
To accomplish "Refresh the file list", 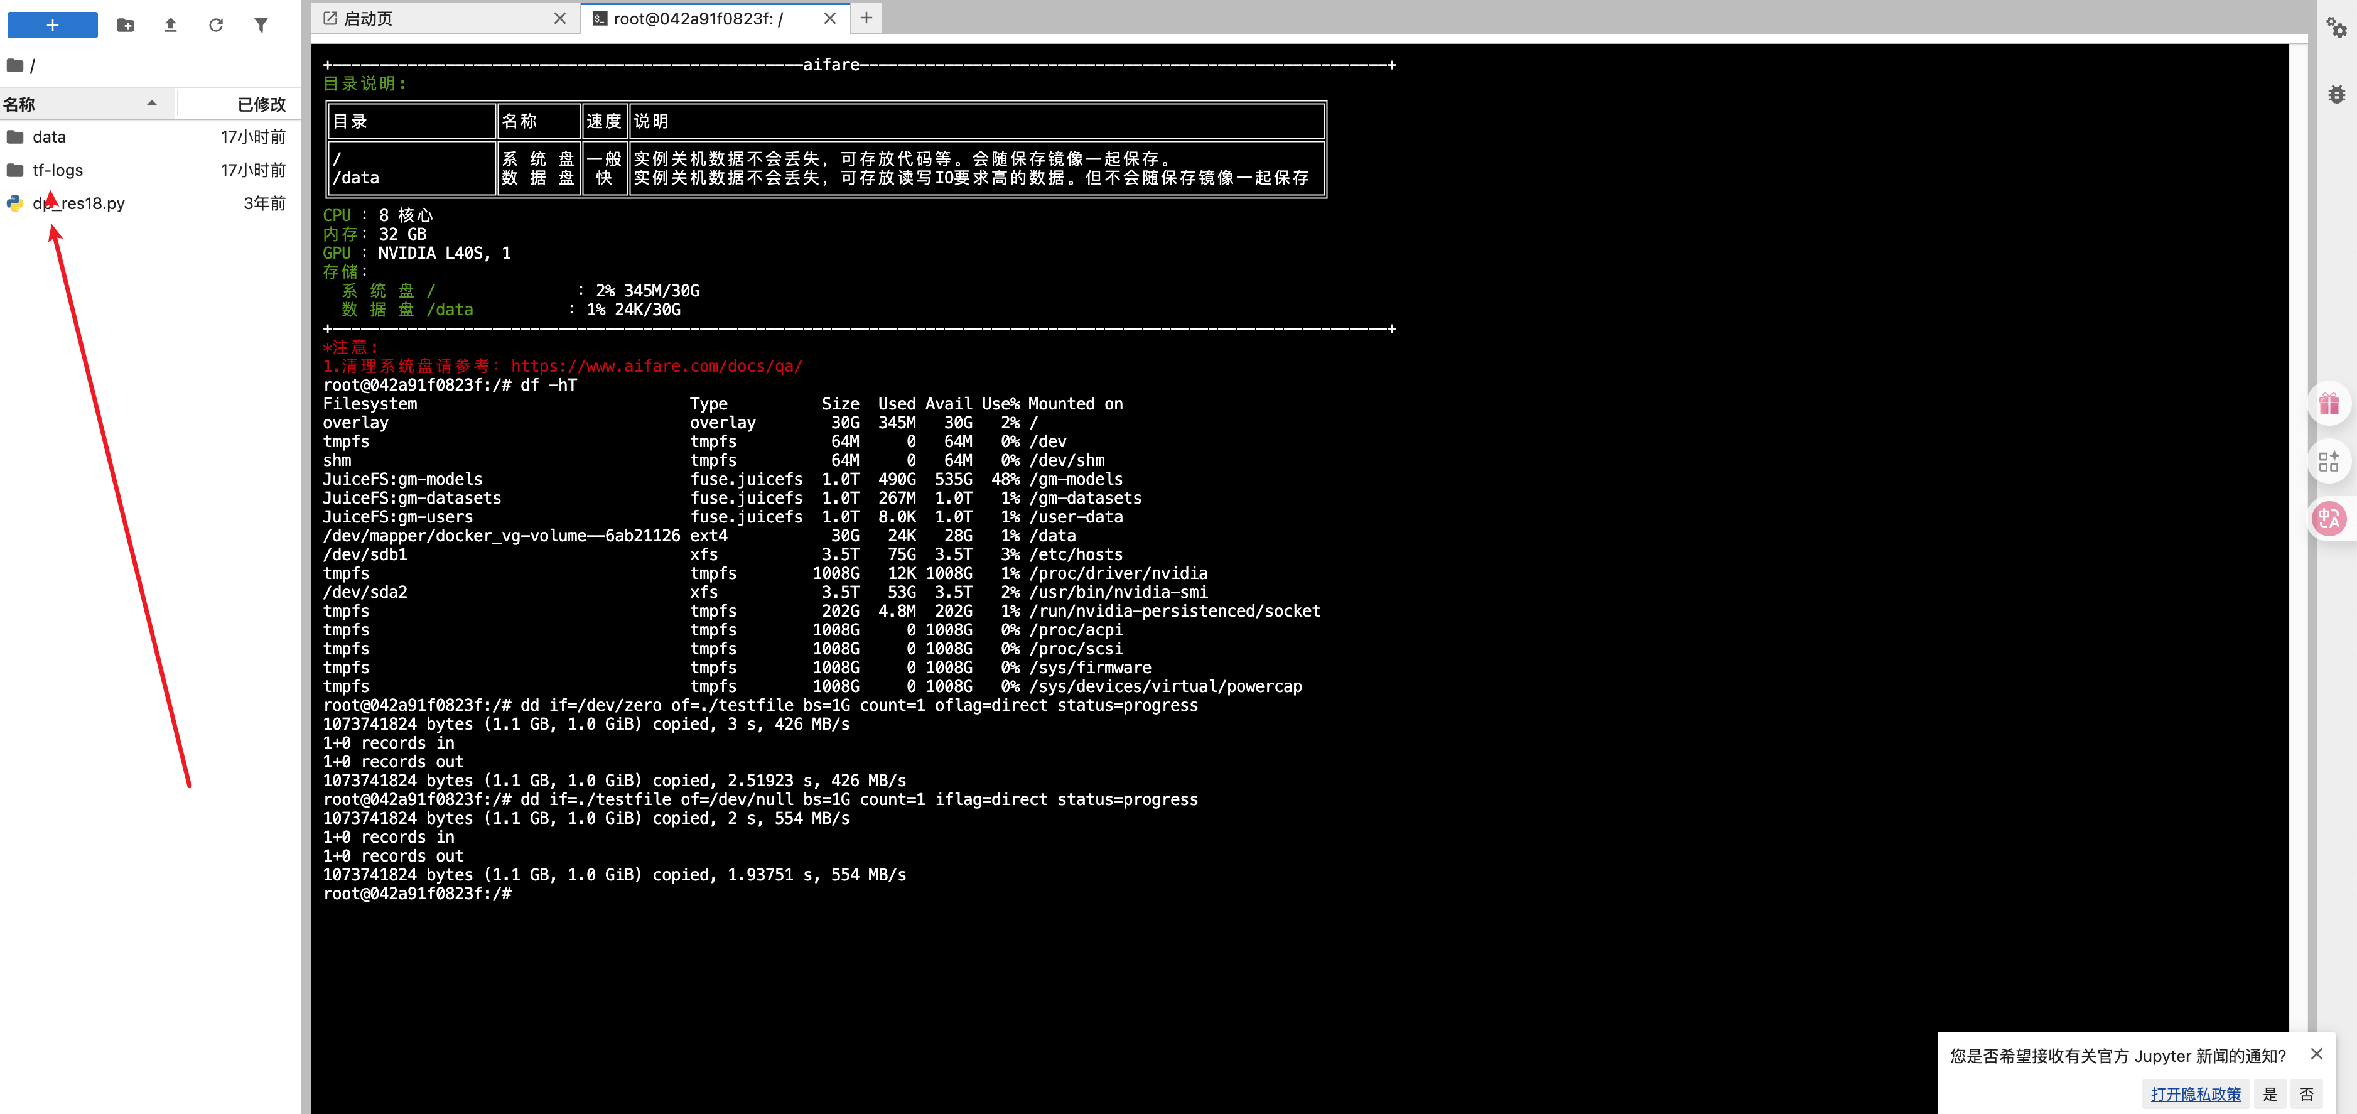I will point(216,26).
